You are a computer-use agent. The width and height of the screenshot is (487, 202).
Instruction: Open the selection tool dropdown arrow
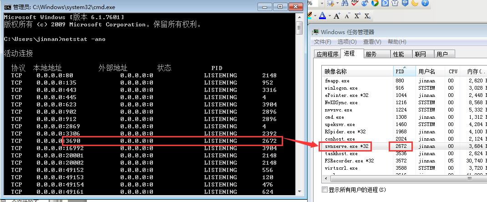click(x=337, y=4)
